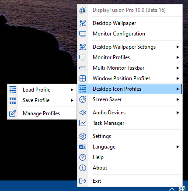Click the Multi-Monitor Taskbar ruler icon
This screenshot has width=188, height=191.
click(x=83, y=68)
